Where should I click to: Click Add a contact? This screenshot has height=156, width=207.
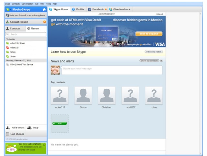(15, 128)
